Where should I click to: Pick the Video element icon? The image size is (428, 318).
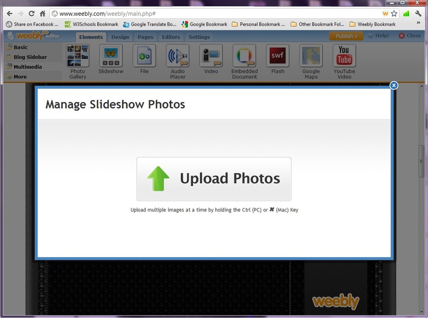click(x=211, y=56)
